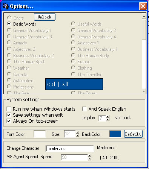Increase speech speed with up arrow
This screenshot has height=169, width=149.
(x=90, y=156)
